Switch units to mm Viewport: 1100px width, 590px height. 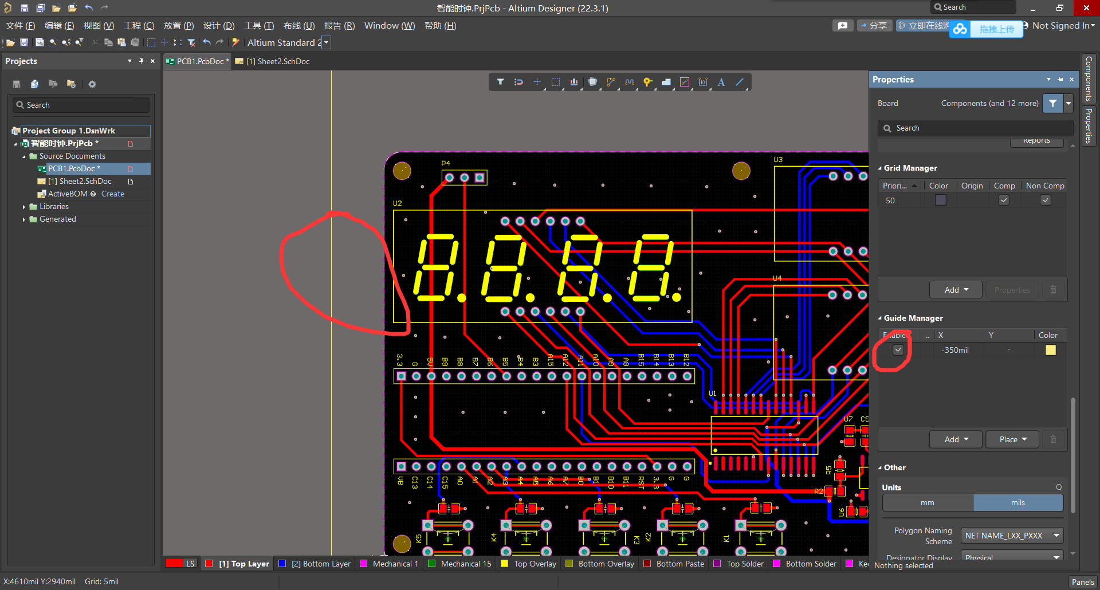click(x=928, y=502)
